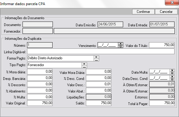179x117 pixels.
Task: Edit the Valor Desc. field
Action: (x=99, y=84)
